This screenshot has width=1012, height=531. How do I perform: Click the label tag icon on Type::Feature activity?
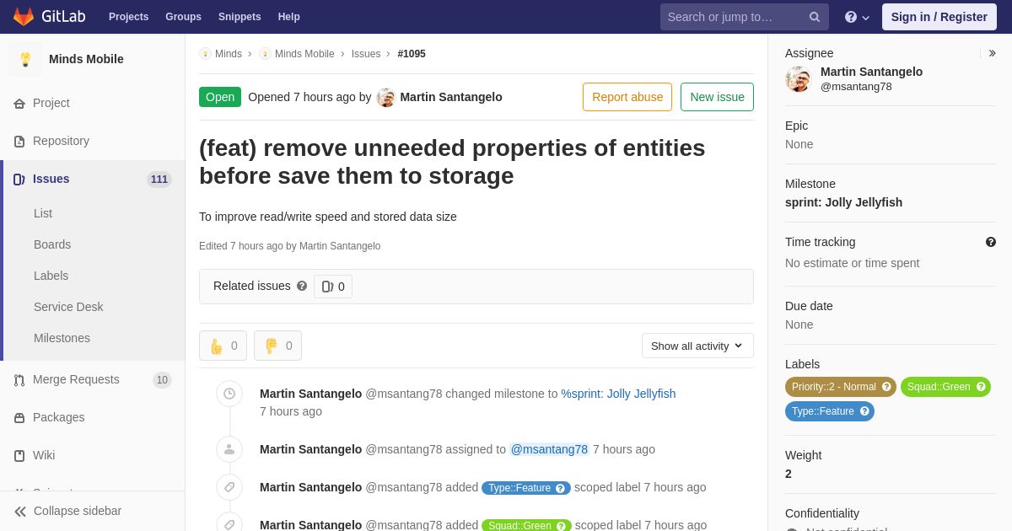tap(229, 487)
